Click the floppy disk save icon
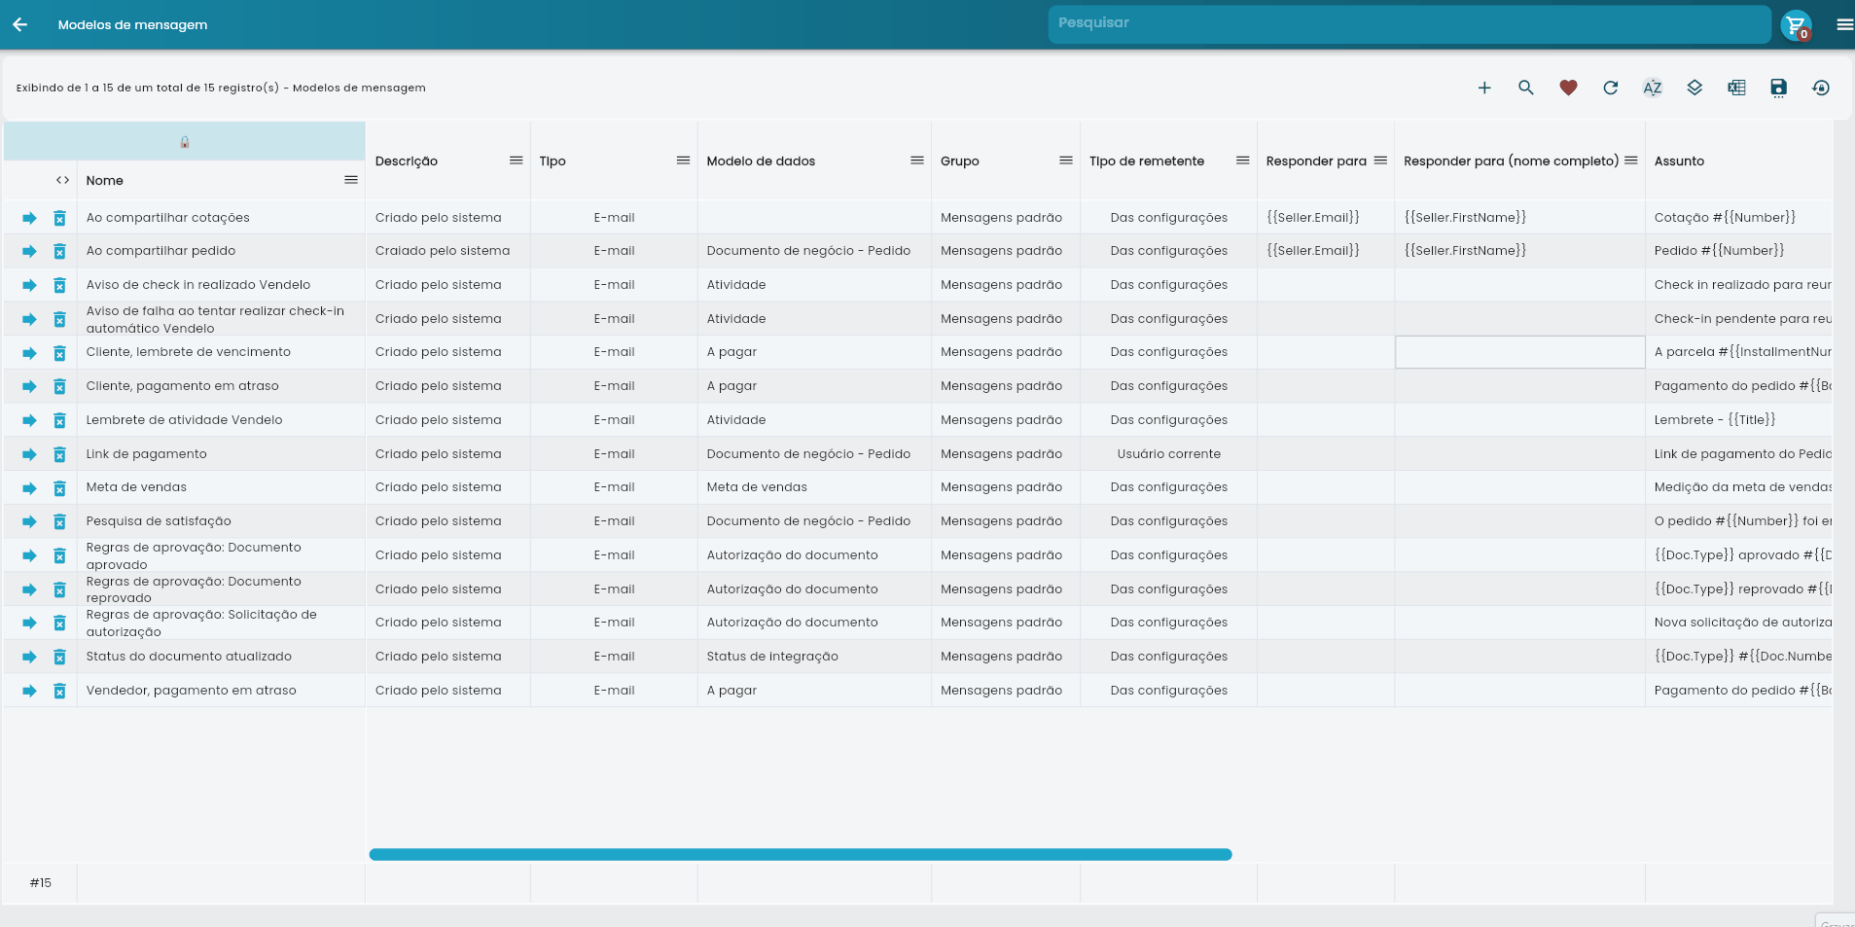Viewport: 1855px width, 927px height. tap(1778, 88)
